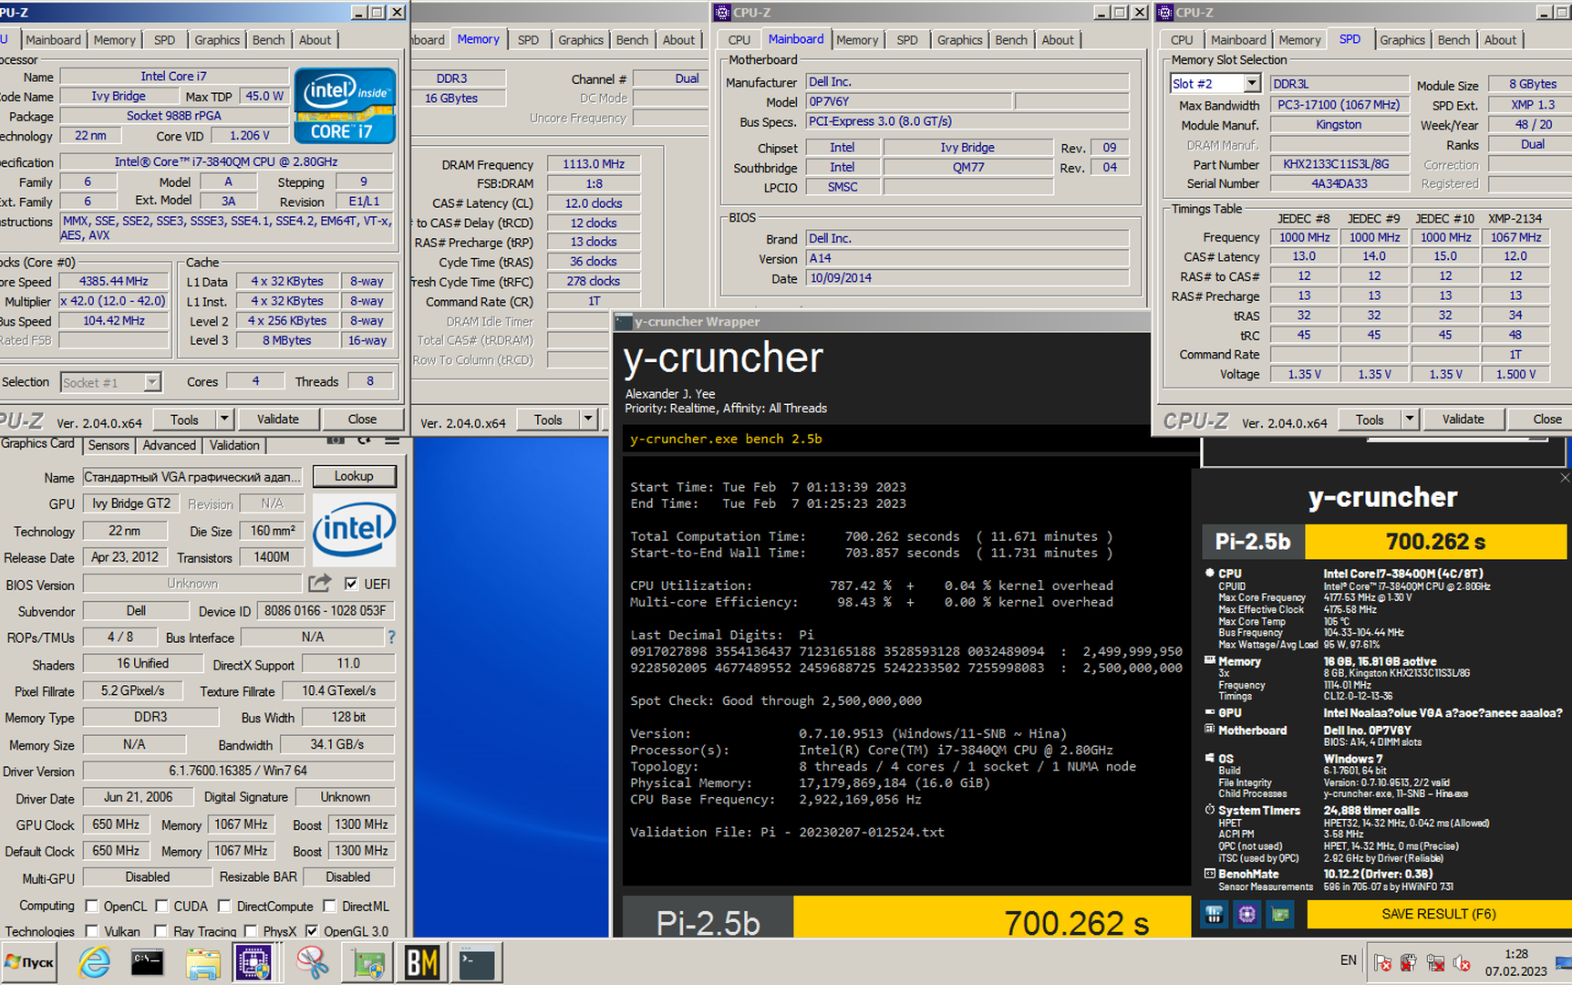Click BenchMate GPU-Z card icon button

[x=1280, y=914]
